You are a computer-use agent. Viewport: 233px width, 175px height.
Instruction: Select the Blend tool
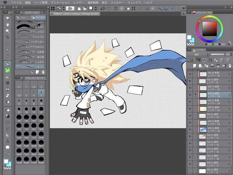click(x=8, y=102)
